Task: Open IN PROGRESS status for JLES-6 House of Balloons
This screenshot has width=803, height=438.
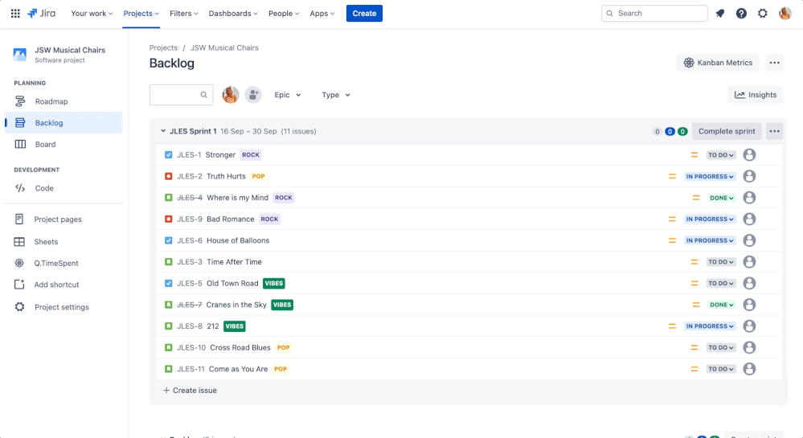Action: (710, 241)
